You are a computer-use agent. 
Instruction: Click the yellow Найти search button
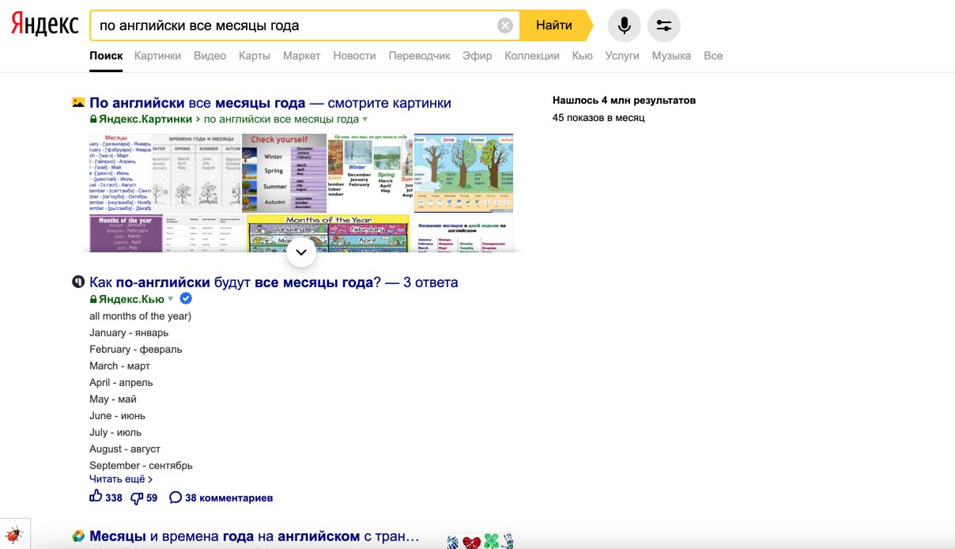pos(555,25)
